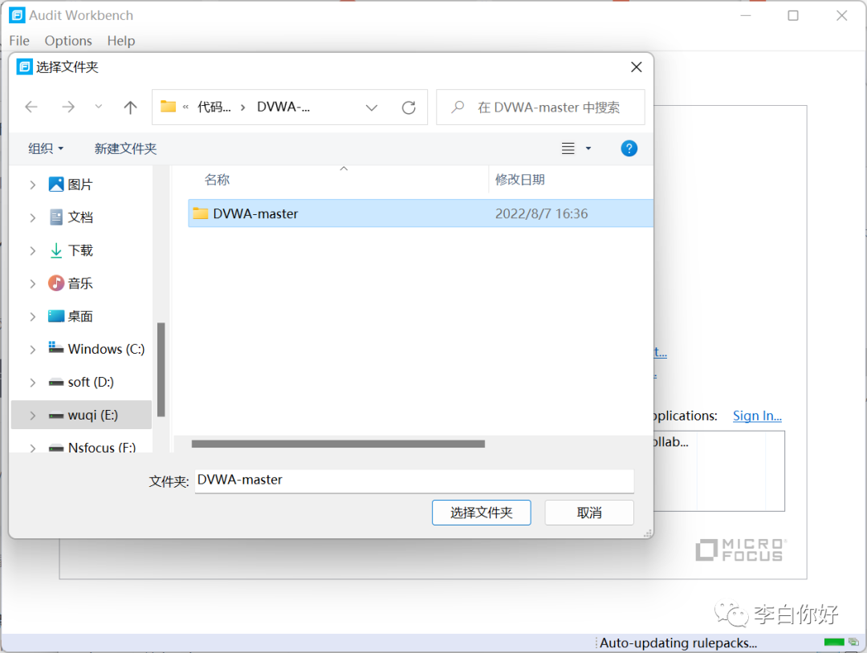
Task: Refresh the DVWA-master folder listing
Action: 409,107
